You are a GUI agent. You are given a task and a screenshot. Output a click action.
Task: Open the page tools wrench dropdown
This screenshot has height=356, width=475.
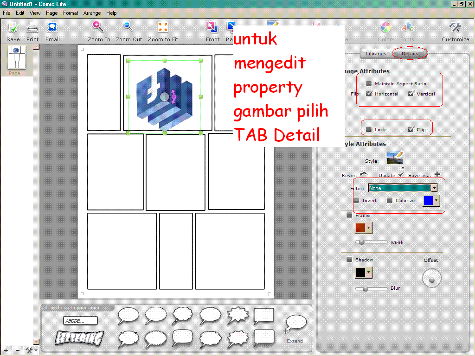[31, 350]
